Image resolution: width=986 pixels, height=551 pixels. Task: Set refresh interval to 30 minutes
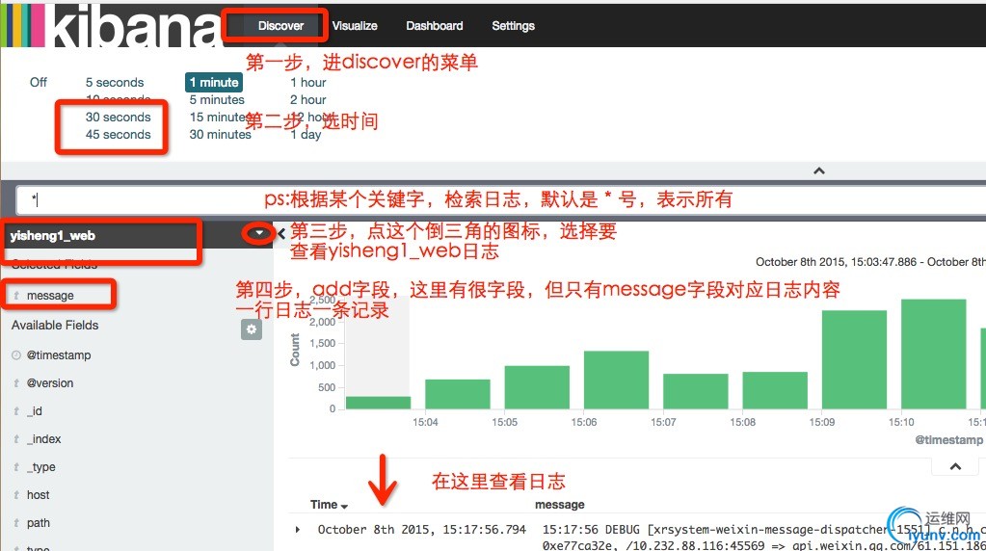coord(220,135)
